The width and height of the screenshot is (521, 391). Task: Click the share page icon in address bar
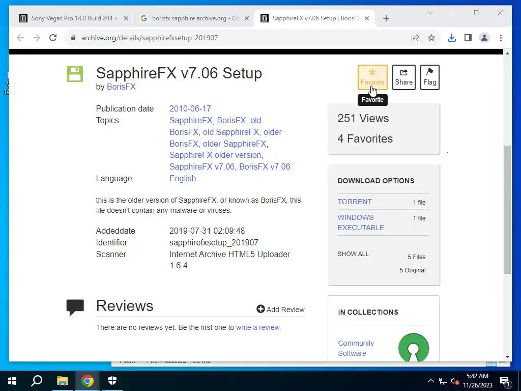pos(415,38)
